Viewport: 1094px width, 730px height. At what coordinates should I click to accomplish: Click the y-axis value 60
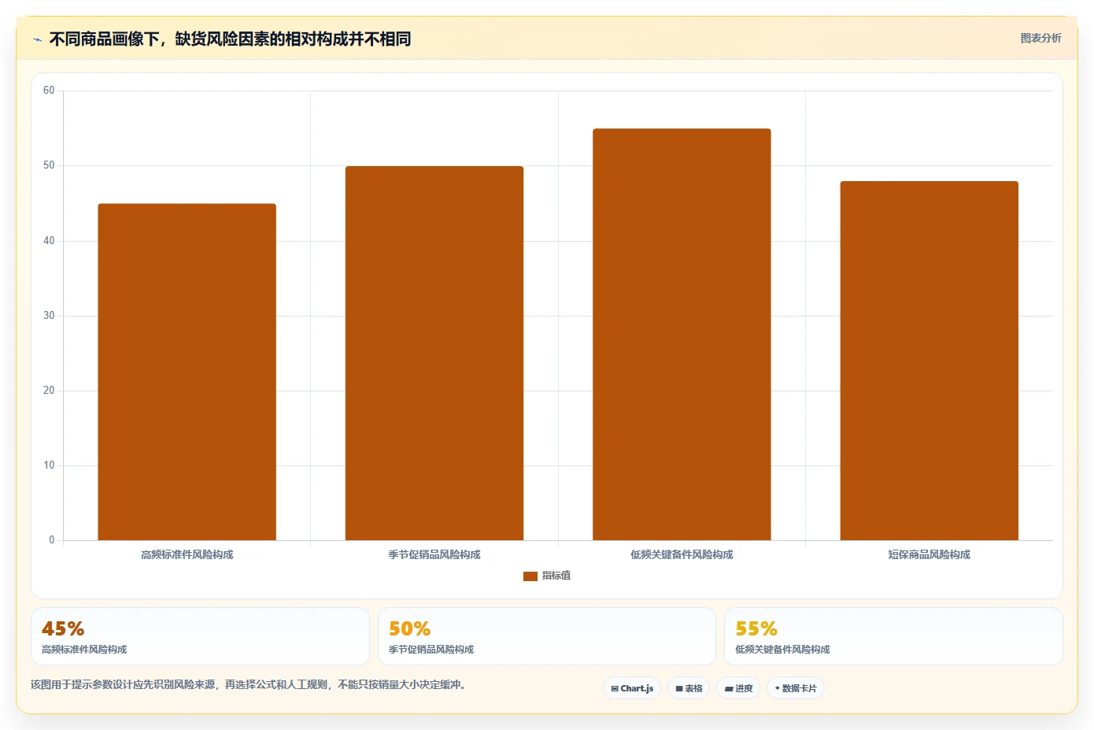49,91
